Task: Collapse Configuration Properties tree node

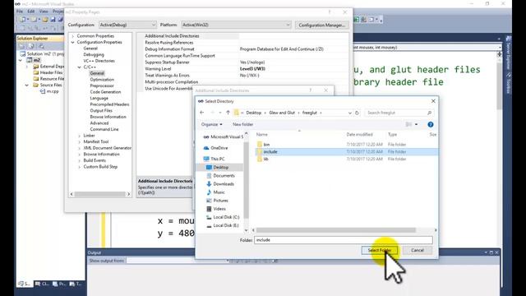Action: (x=73, y=42)
